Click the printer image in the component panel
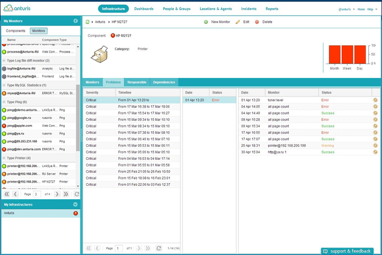This screenshot has width=382, height=255. [100, 56]
